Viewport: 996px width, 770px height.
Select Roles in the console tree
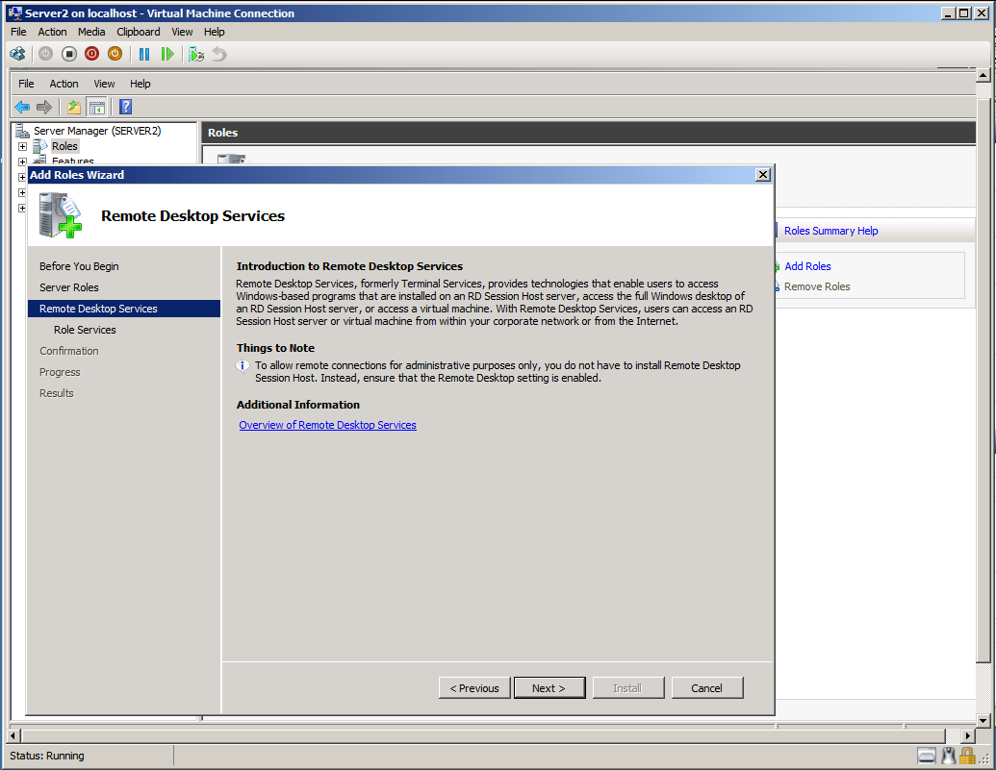pos(64,146)
